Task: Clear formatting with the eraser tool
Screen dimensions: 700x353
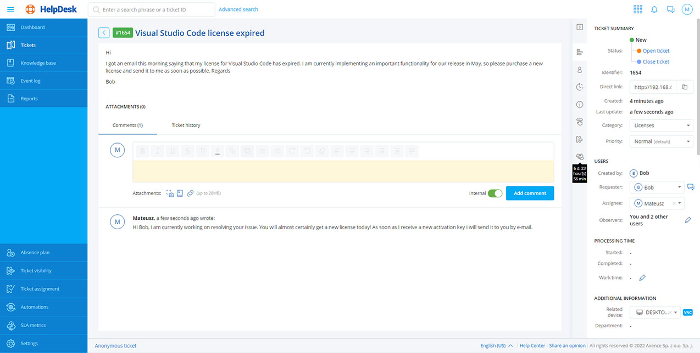Action: point(322,150)
